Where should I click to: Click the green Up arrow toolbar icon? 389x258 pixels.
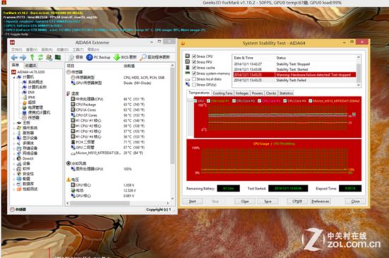tap(32, 57)
